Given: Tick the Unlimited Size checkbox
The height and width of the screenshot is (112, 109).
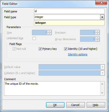Looking at the screenshot, I should pyautogui.click(x=34, y=38).
